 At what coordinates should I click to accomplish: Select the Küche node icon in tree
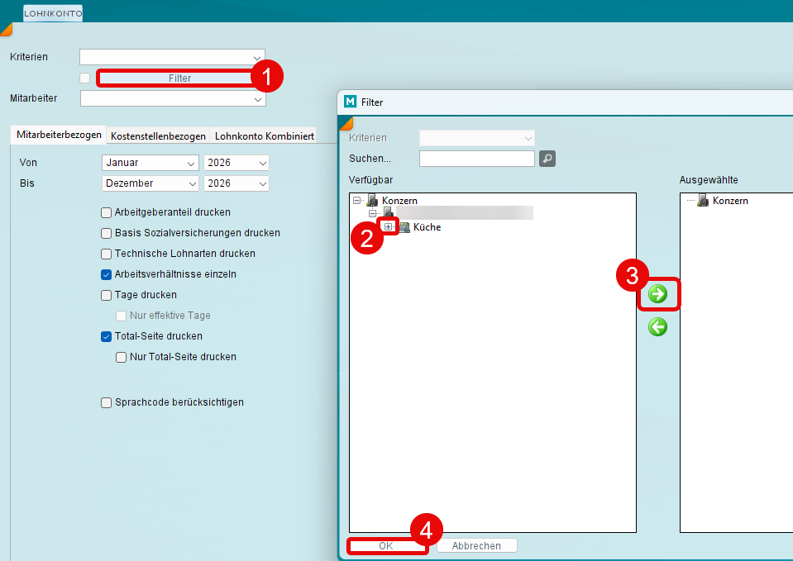404,227
